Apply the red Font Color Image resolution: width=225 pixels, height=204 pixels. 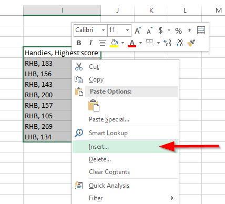tap(132, 43)
